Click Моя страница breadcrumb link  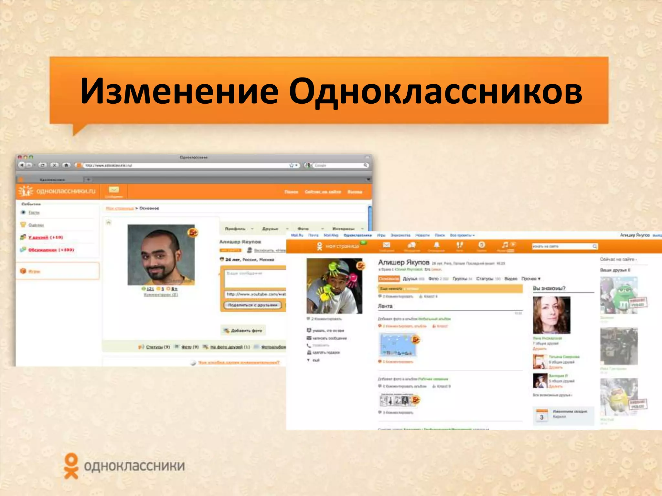click(120, 208)
